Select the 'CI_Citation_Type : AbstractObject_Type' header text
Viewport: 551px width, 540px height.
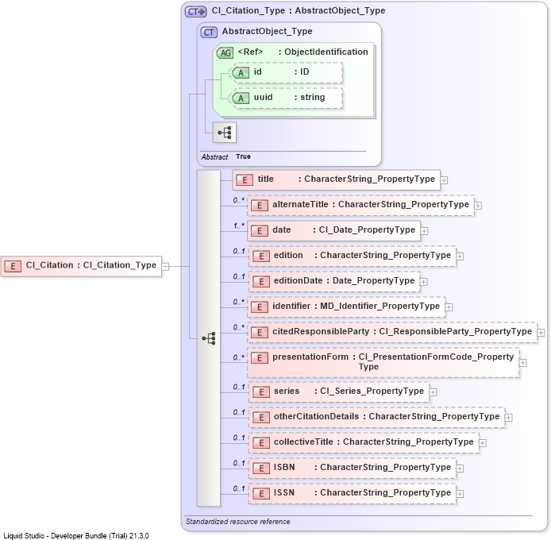point(299,10)
